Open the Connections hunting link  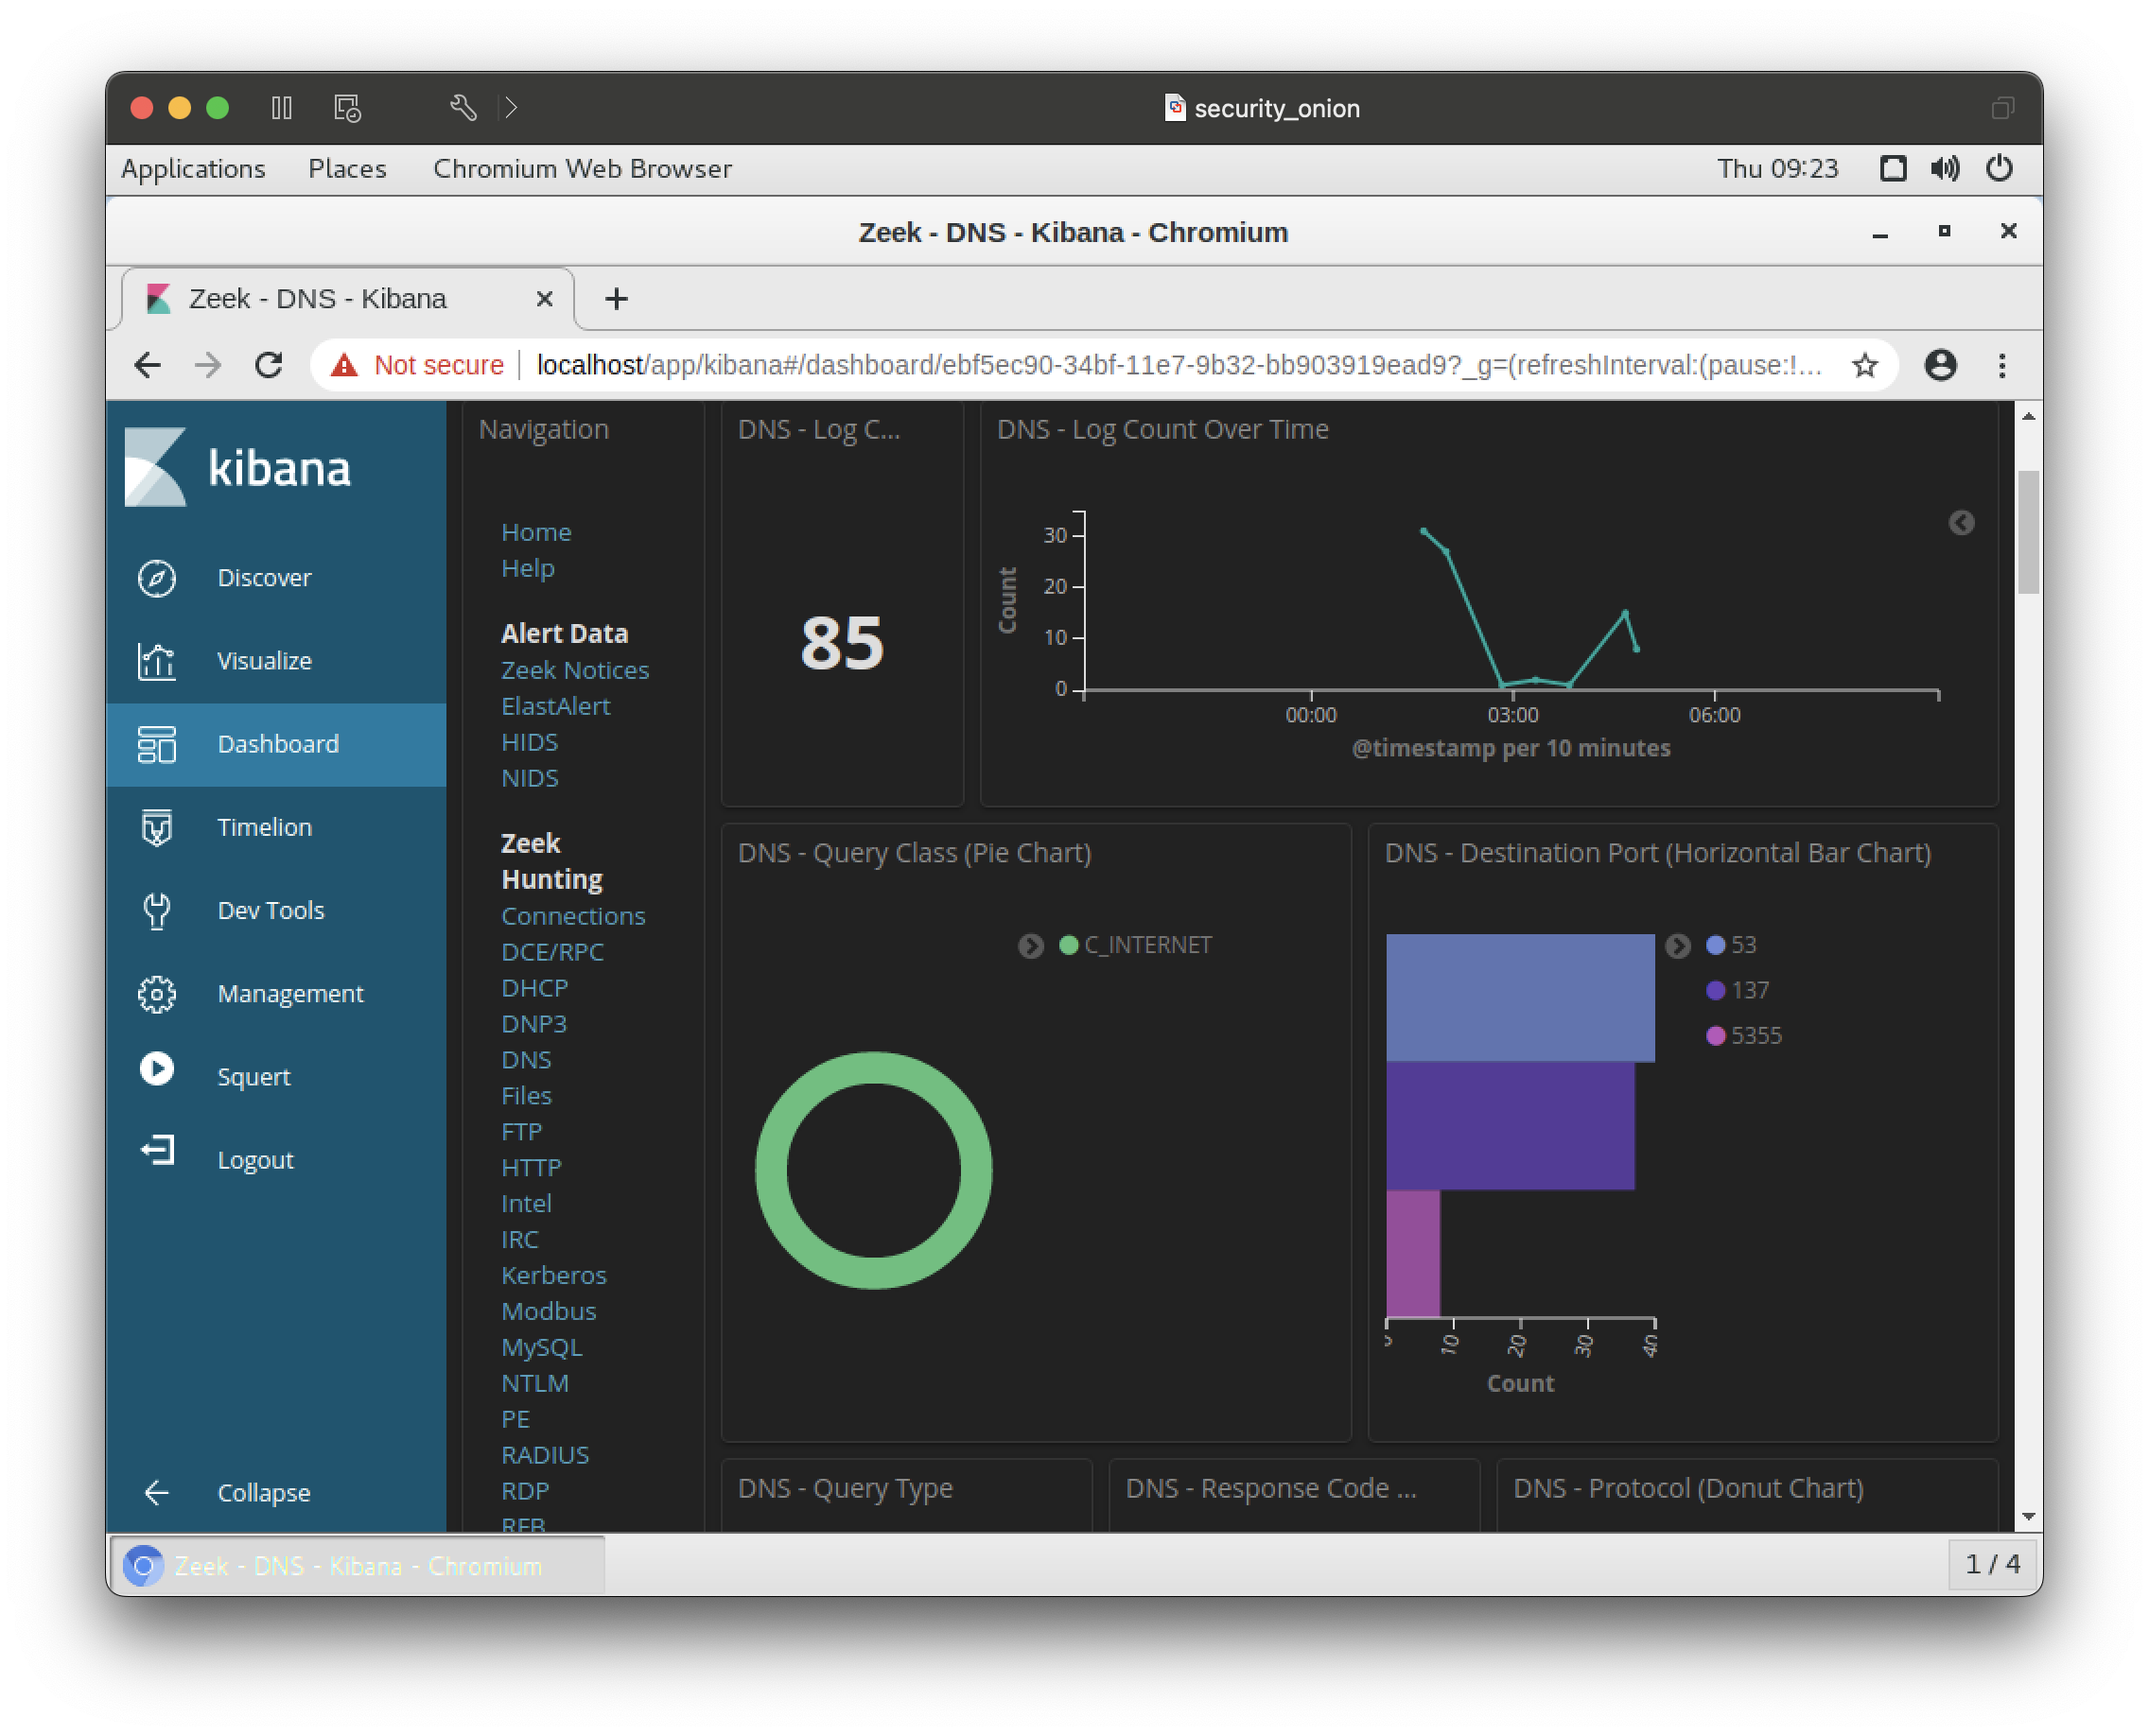pos(573,916)
